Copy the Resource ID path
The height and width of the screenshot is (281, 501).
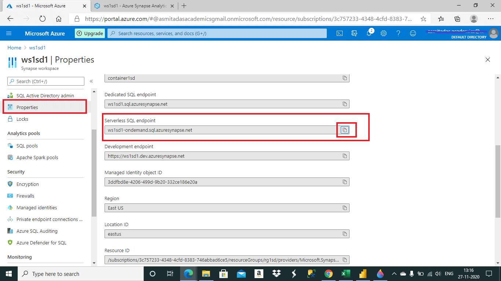tap(345, 260)
